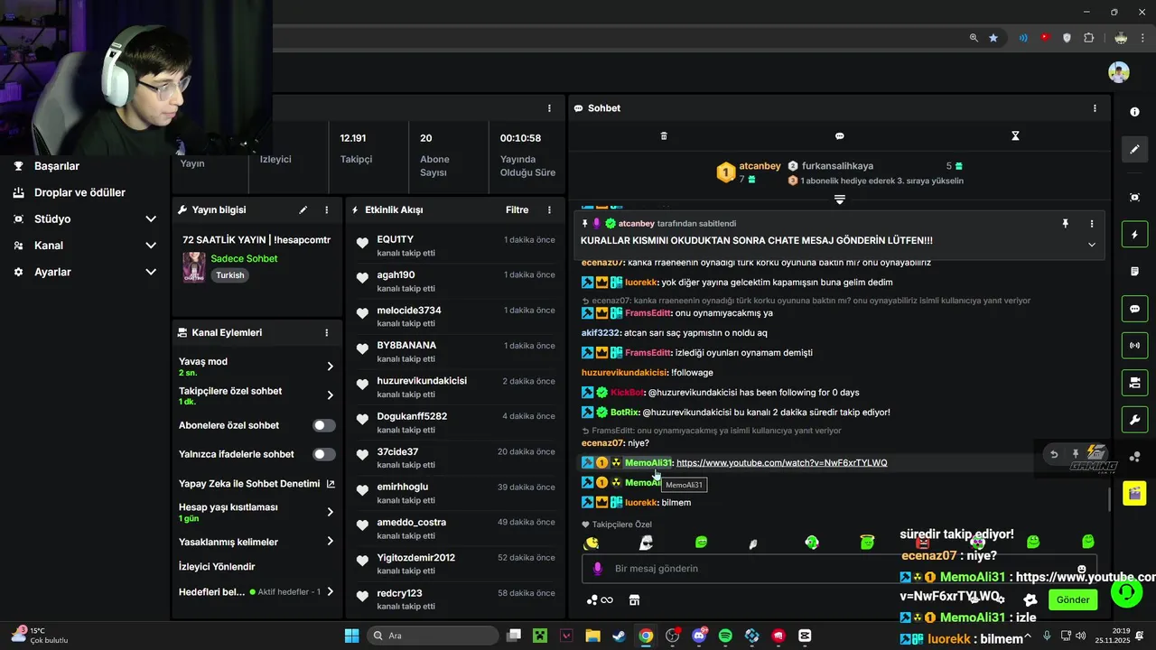Expand the Stüdyo sidebar section
The width and height of the screenshot is (1156, 650).
pos(85,218)
